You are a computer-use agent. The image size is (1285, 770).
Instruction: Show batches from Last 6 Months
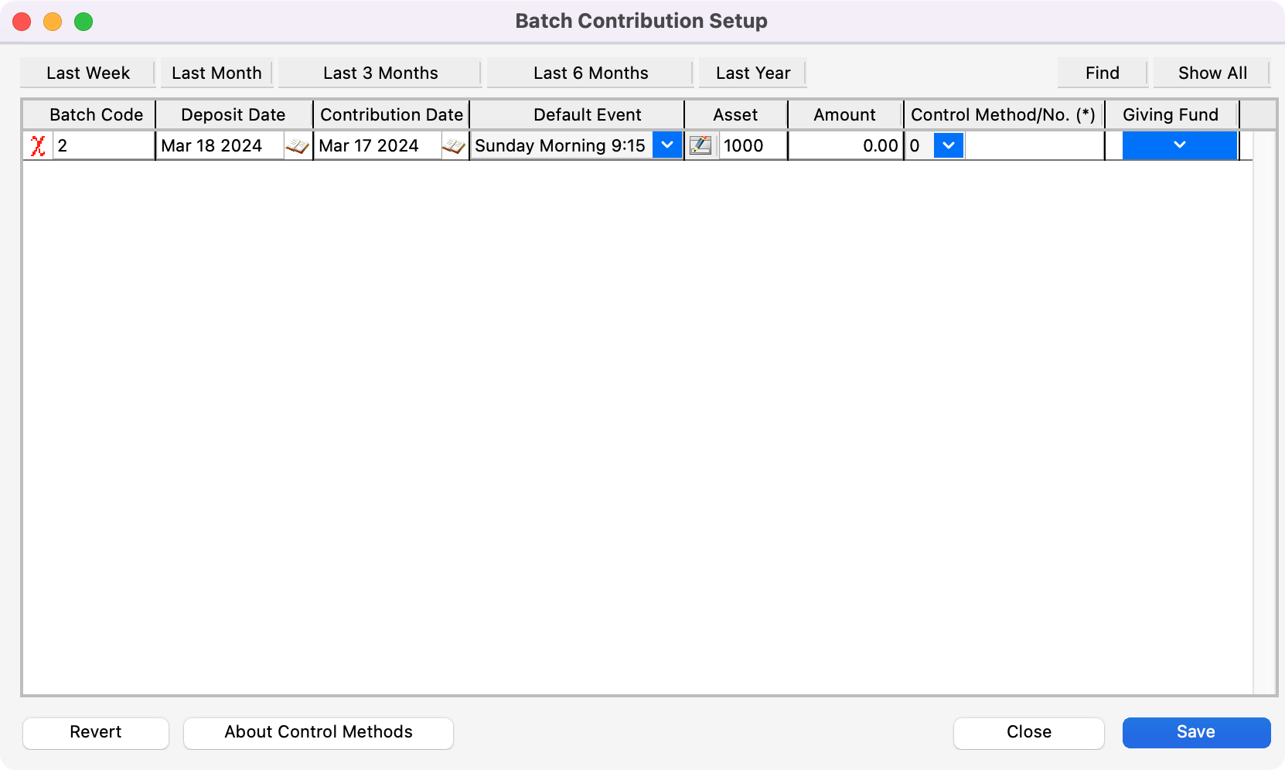(590, 73)
